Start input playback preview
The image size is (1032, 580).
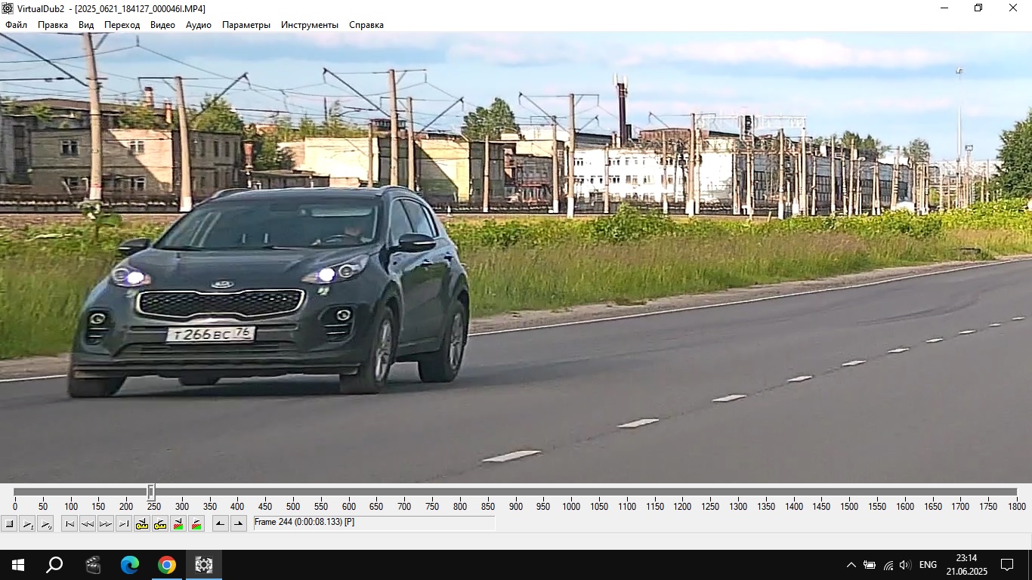27,523
